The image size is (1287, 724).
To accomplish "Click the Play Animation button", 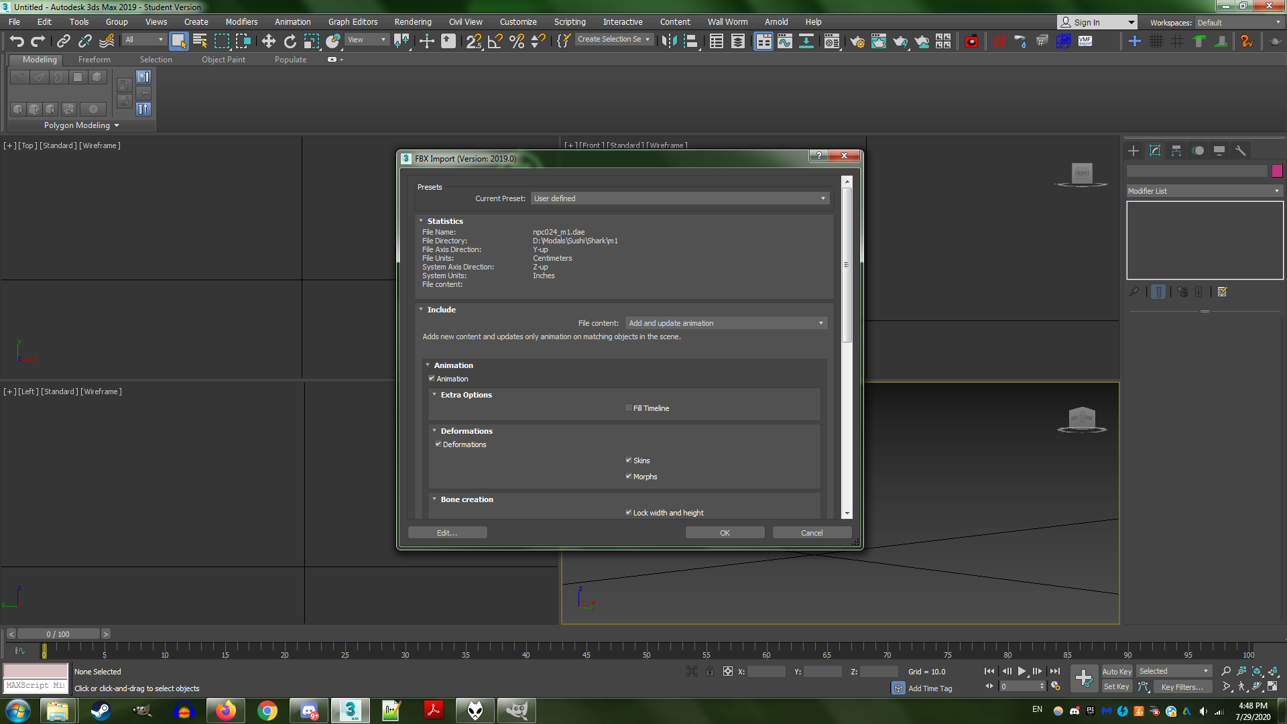I will [1022, 671].
